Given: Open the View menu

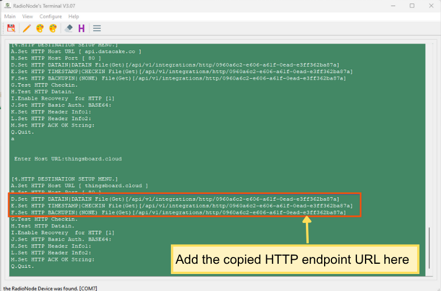Looking at the screenshot, I should tap(27, 16).
